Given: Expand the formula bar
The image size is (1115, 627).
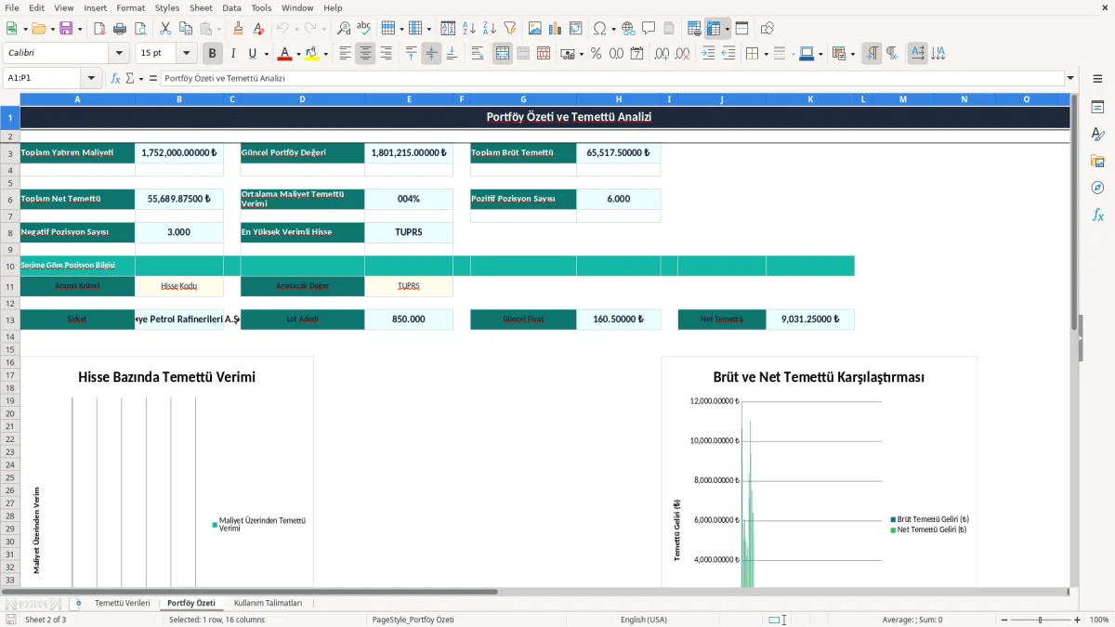Looking at the screenshot, I should point(1070,79).
